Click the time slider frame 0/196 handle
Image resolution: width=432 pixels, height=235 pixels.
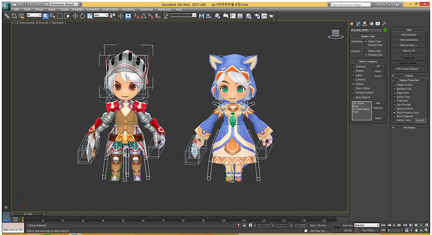click(x=28, y=214)
